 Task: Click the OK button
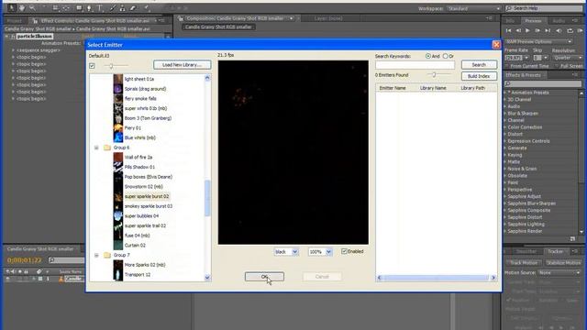[264, 277]
